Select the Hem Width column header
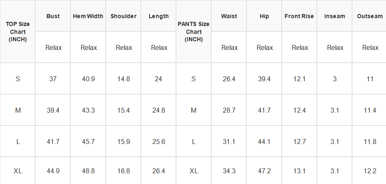The image size is (386, 184). (x=88, y=16)
